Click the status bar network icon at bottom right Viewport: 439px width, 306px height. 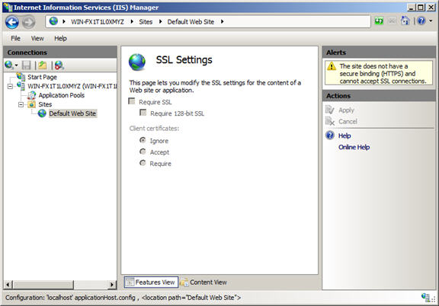coord(425,297)
